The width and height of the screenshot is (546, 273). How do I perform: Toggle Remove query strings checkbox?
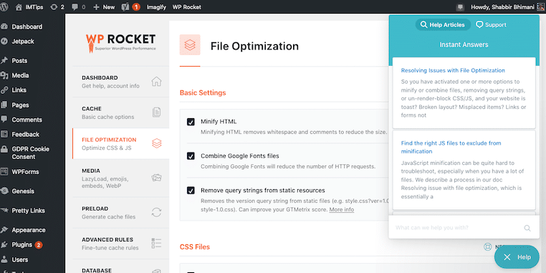191,191
